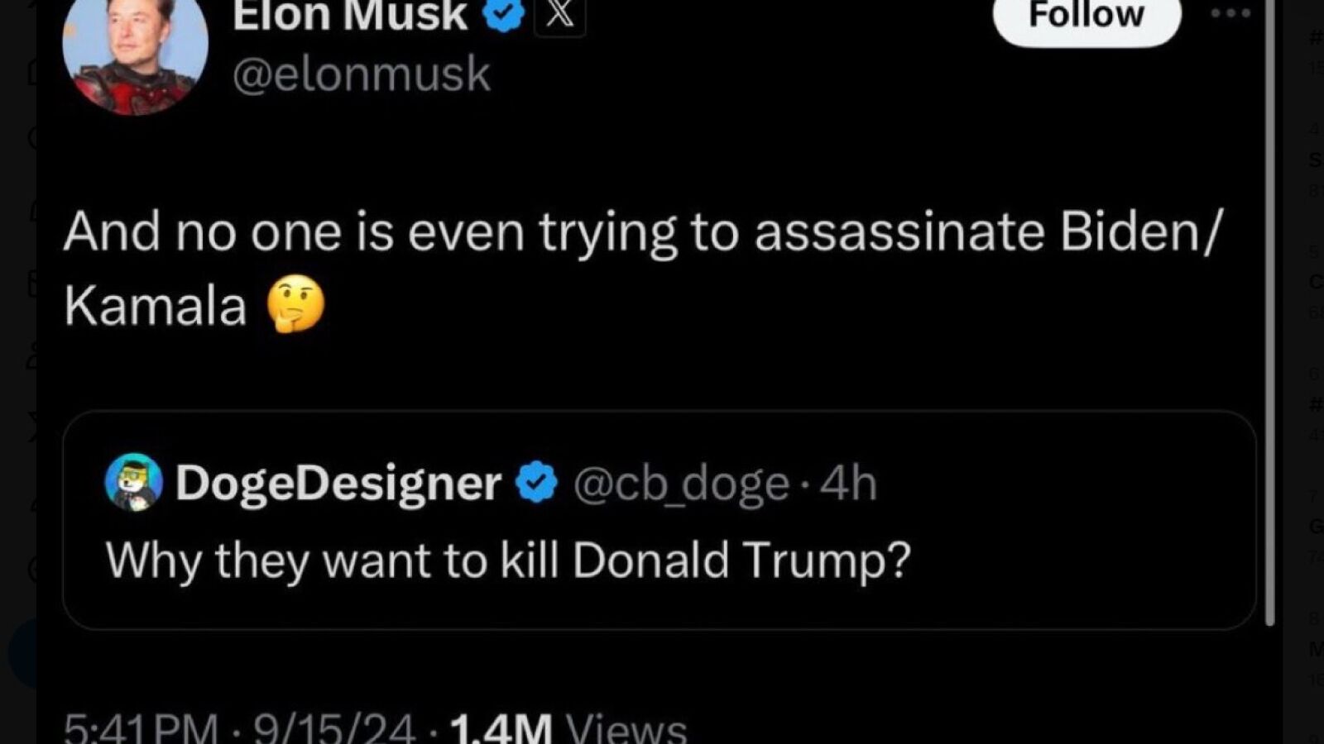Screen dimensions: 1324x744
Task: Open DogeDesigner's avatar icon
Action: (133, 482)
